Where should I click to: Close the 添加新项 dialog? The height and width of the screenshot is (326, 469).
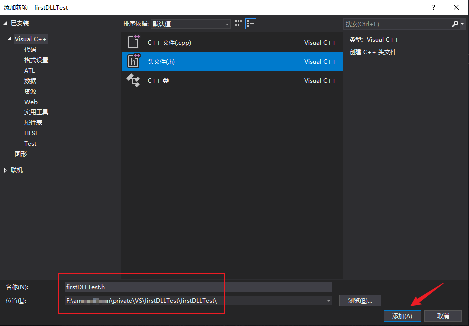[456, 8]
